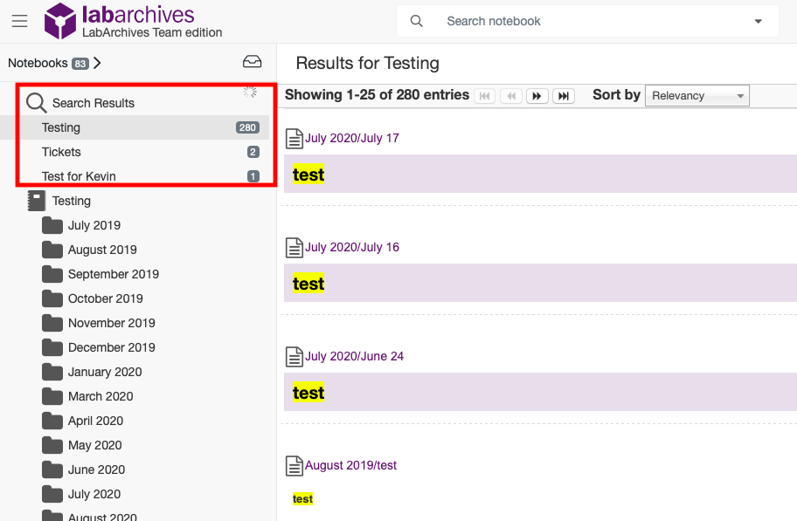Click the Notebooks 83 count badge

[80, 64]
